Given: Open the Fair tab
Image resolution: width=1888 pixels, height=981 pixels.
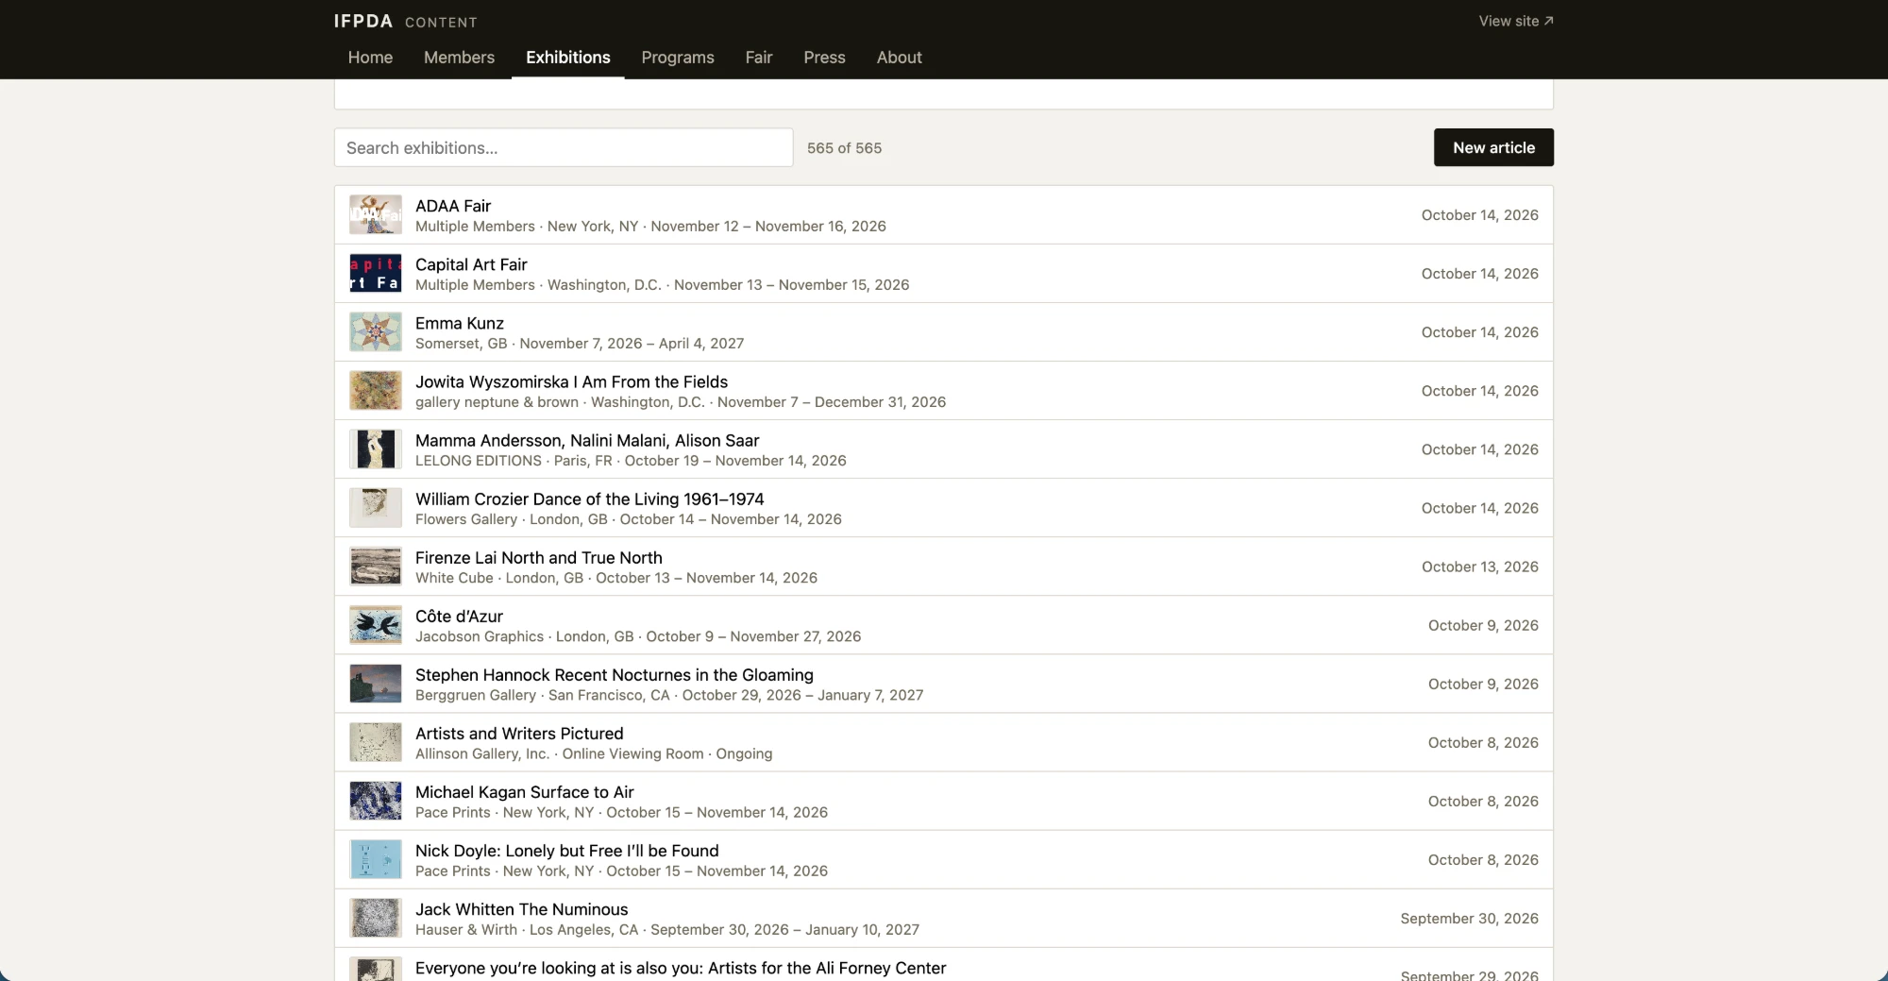Looking at the screenshot, I should [759, 58].
